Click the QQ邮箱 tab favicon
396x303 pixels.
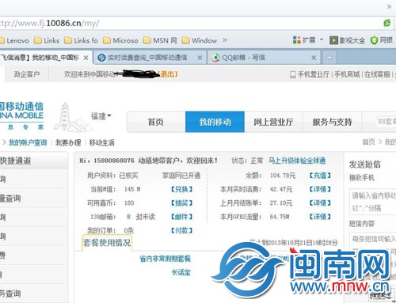(x=215, y=58)
